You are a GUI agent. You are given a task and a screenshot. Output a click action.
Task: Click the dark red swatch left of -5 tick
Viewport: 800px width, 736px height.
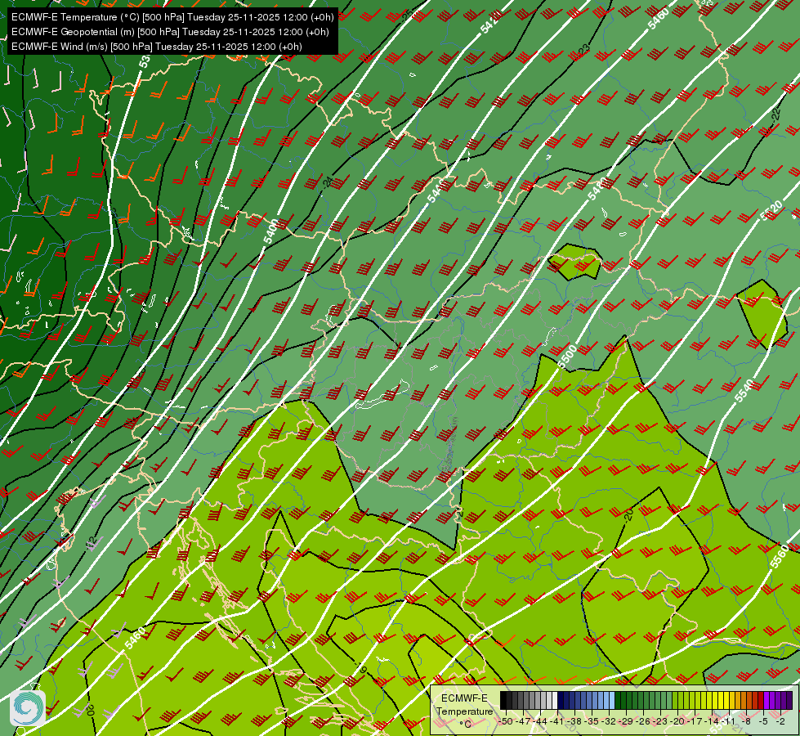(761, 700)
